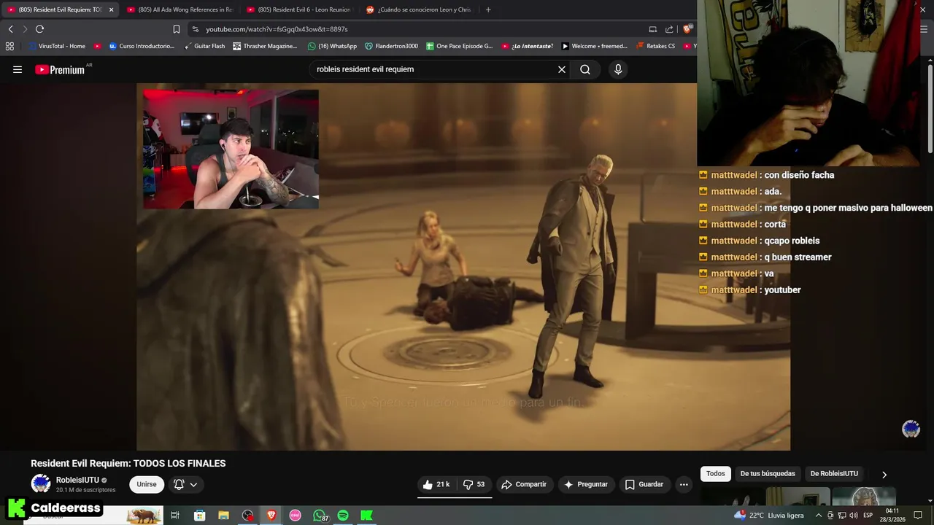934x525 pixels.
Task: Run the YouTube search with magnifier button
Action: [585, 69]
